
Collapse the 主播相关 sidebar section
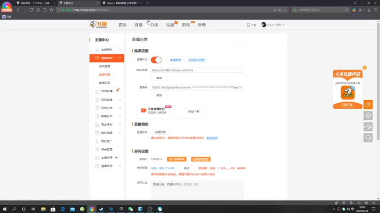(120, 50)
